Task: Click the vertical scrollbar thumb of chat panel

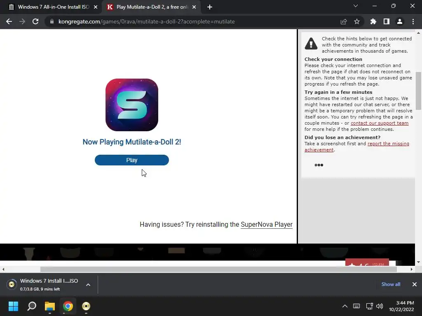Action: point(418,91)
